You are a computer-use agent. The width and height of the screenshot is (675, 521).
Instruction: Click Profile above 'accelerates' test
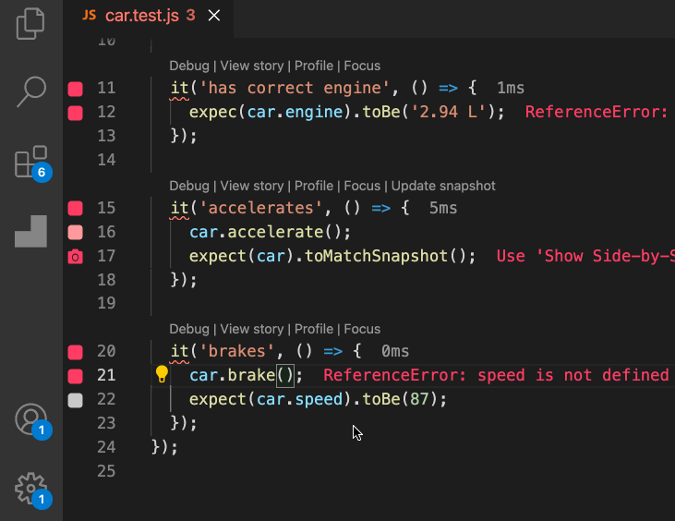(314, 186)
